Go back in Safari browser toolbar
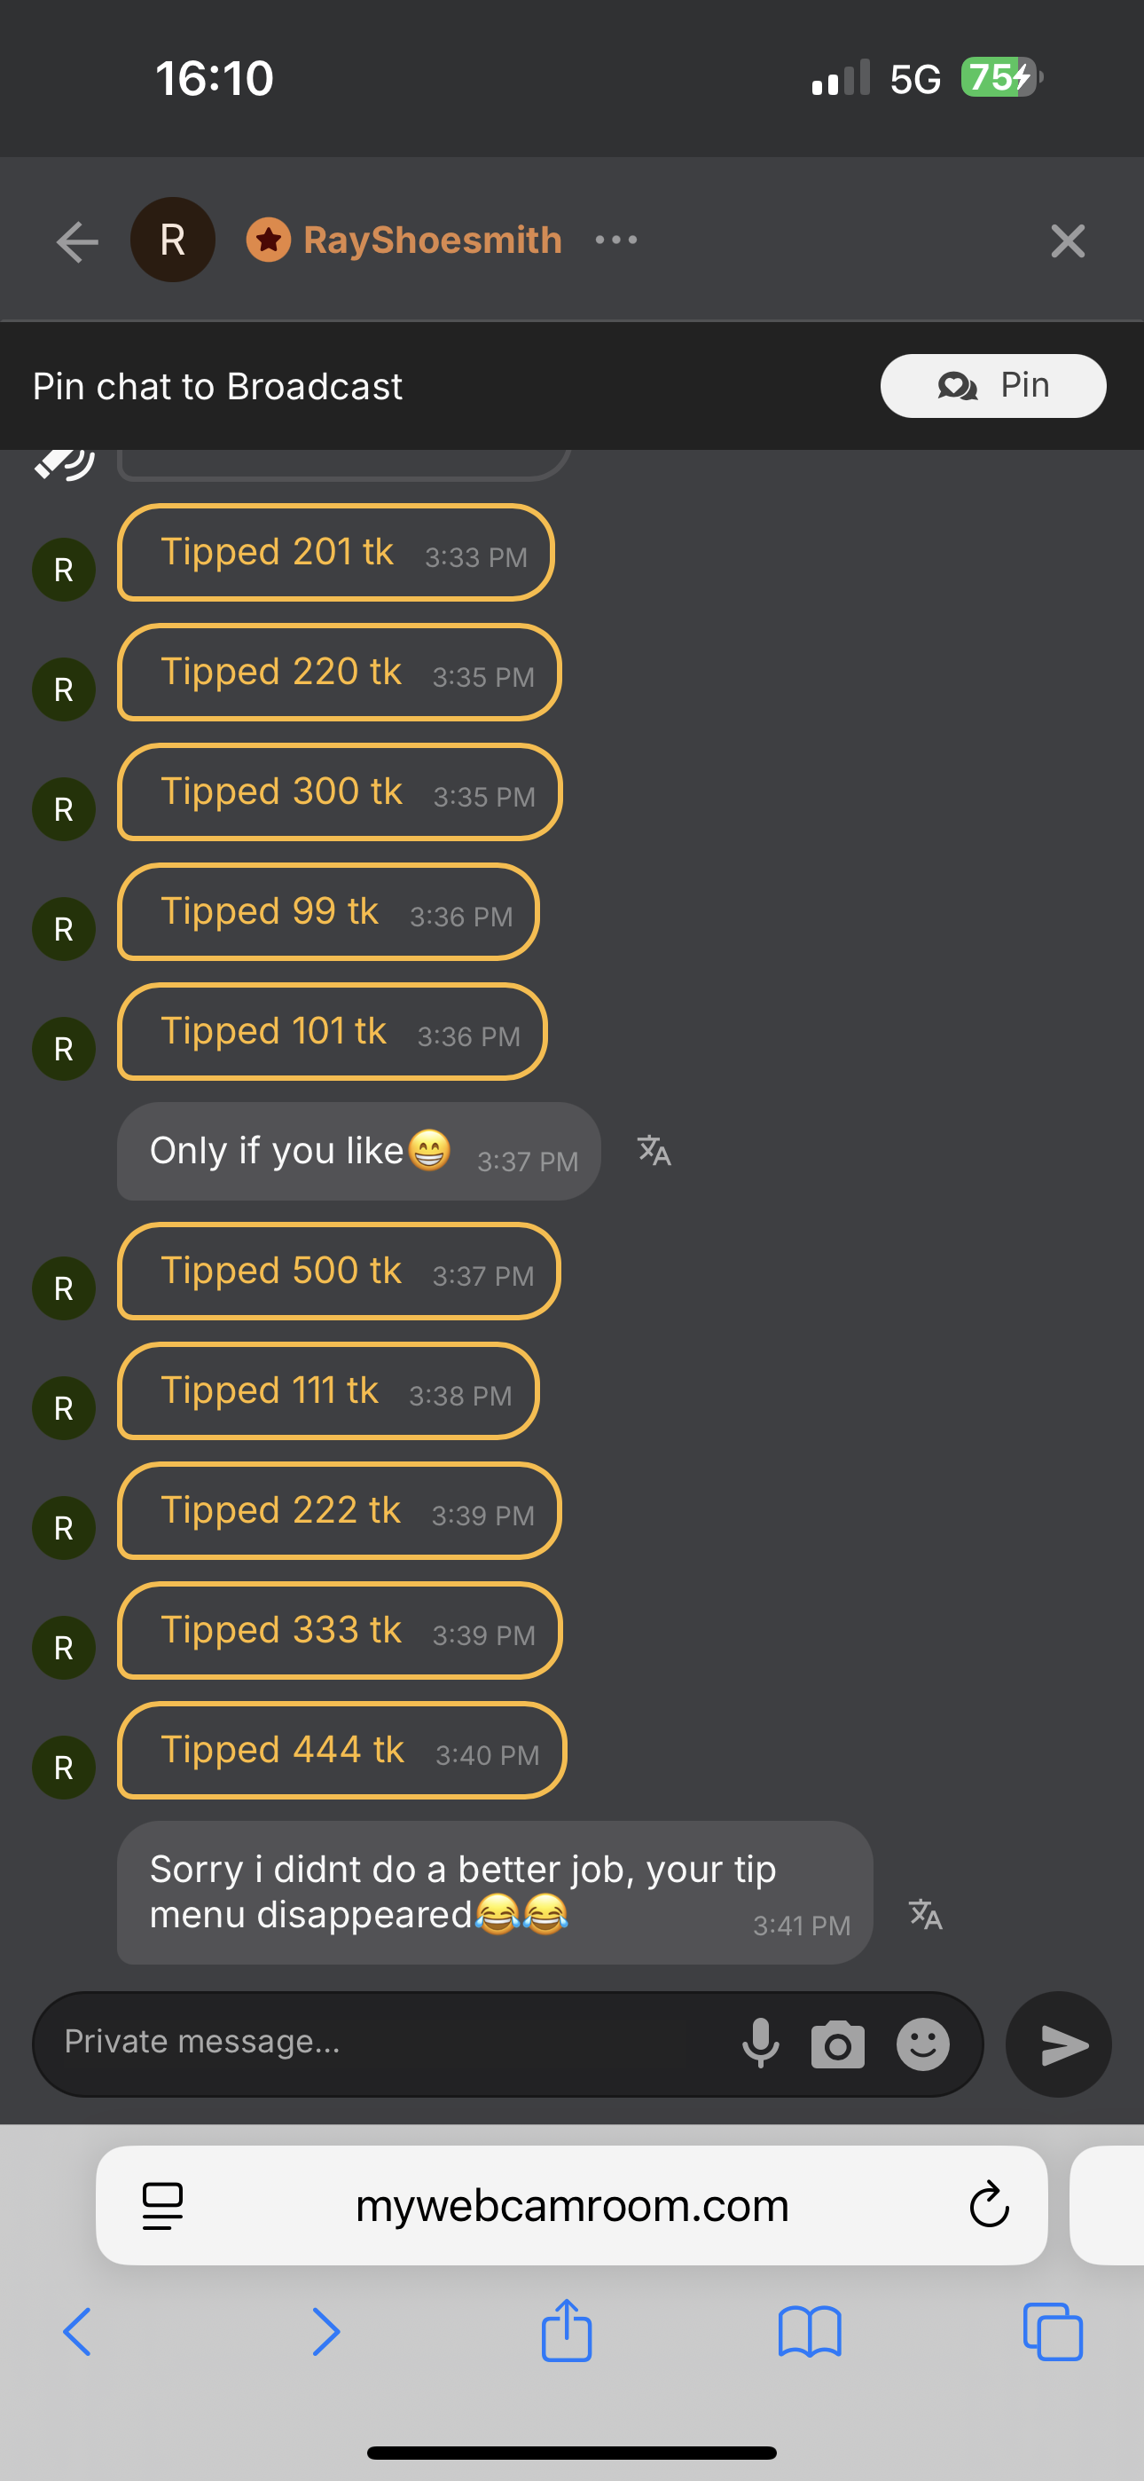 pos(77,2332)
